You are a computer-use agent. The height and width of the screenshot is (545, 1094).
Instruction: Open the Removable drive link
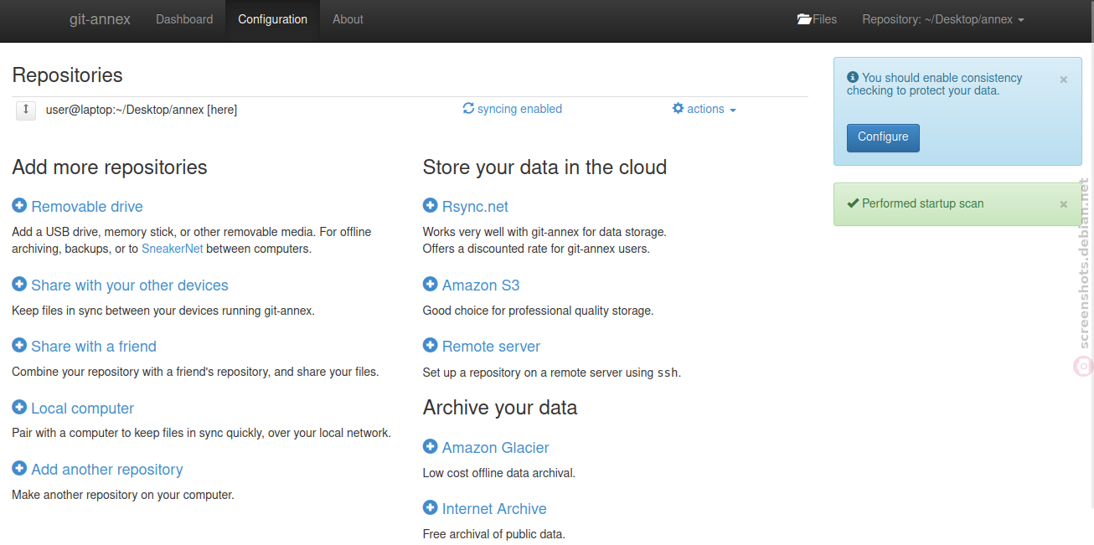[87, 207]
